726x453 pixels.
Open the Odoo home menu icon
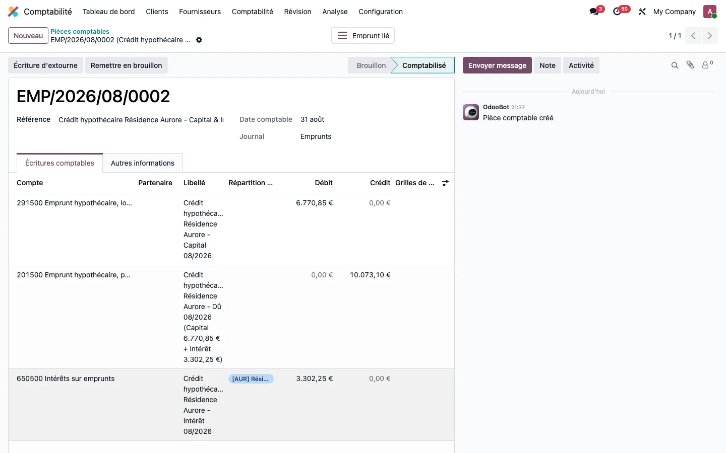pyautogui.click(x=13, y=12)
